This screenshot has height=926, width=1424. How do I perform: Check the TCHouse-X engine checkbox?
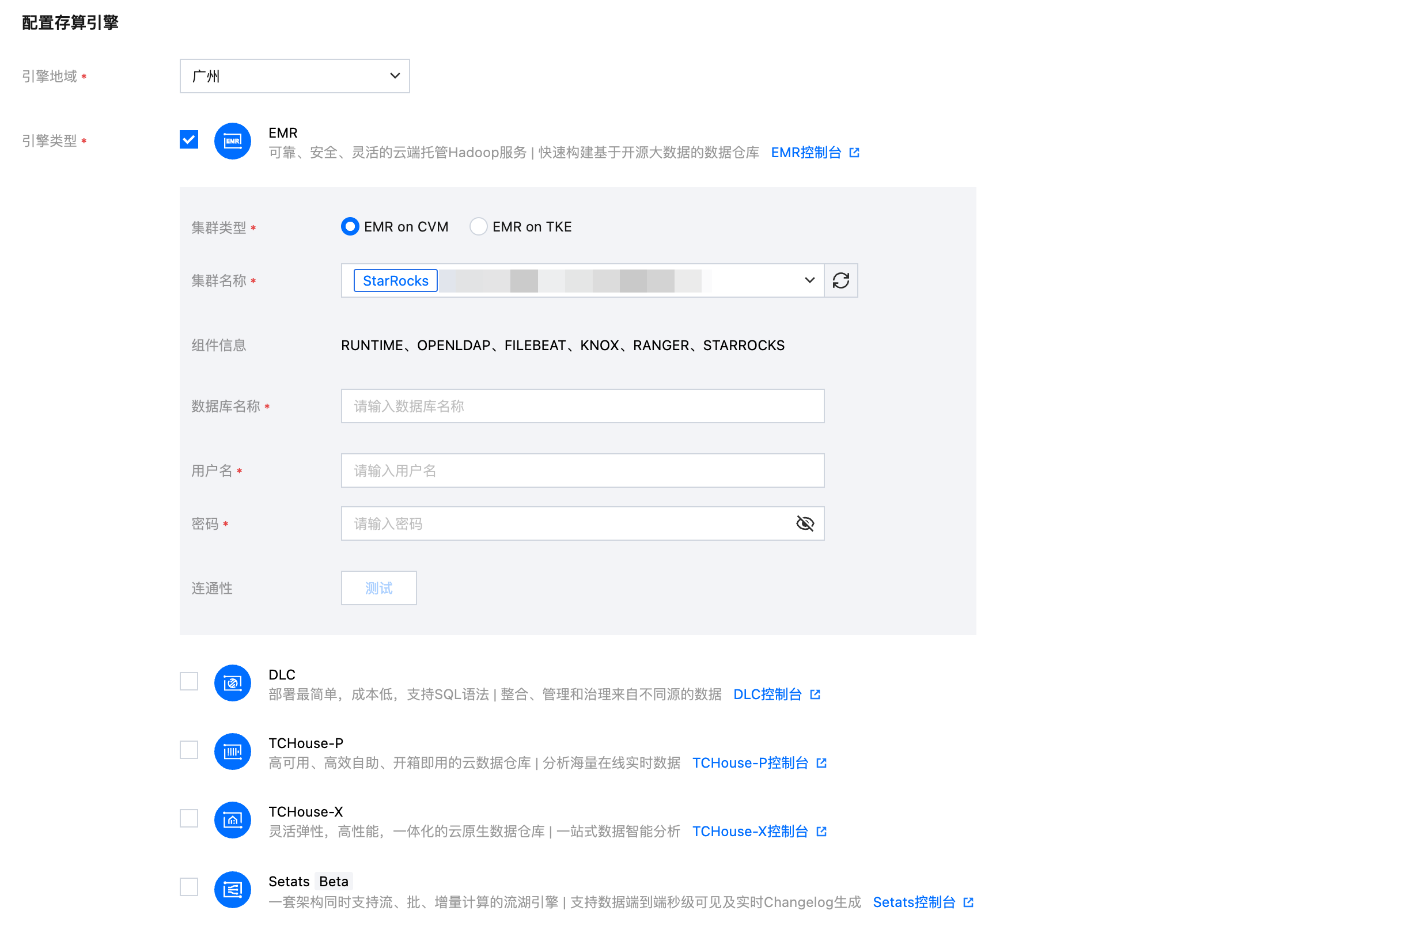tap(189, 818)
